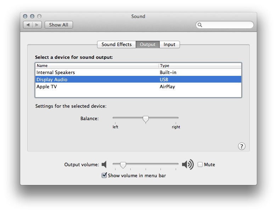This screenshot has height=213, width=277.
Task: Click the forward navigation arrow
Action: point(38,25)
